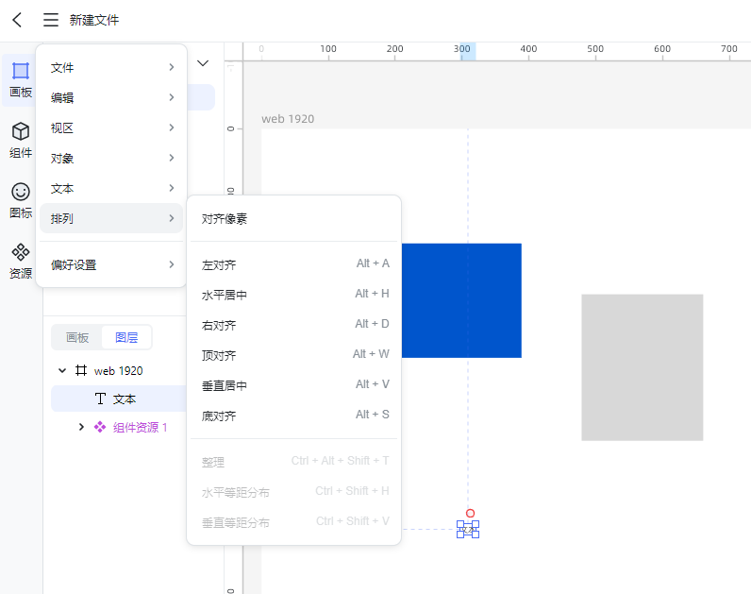Open the 组件 components panel
Viewport: 751px width, 594px height.
tap(21, 140)
